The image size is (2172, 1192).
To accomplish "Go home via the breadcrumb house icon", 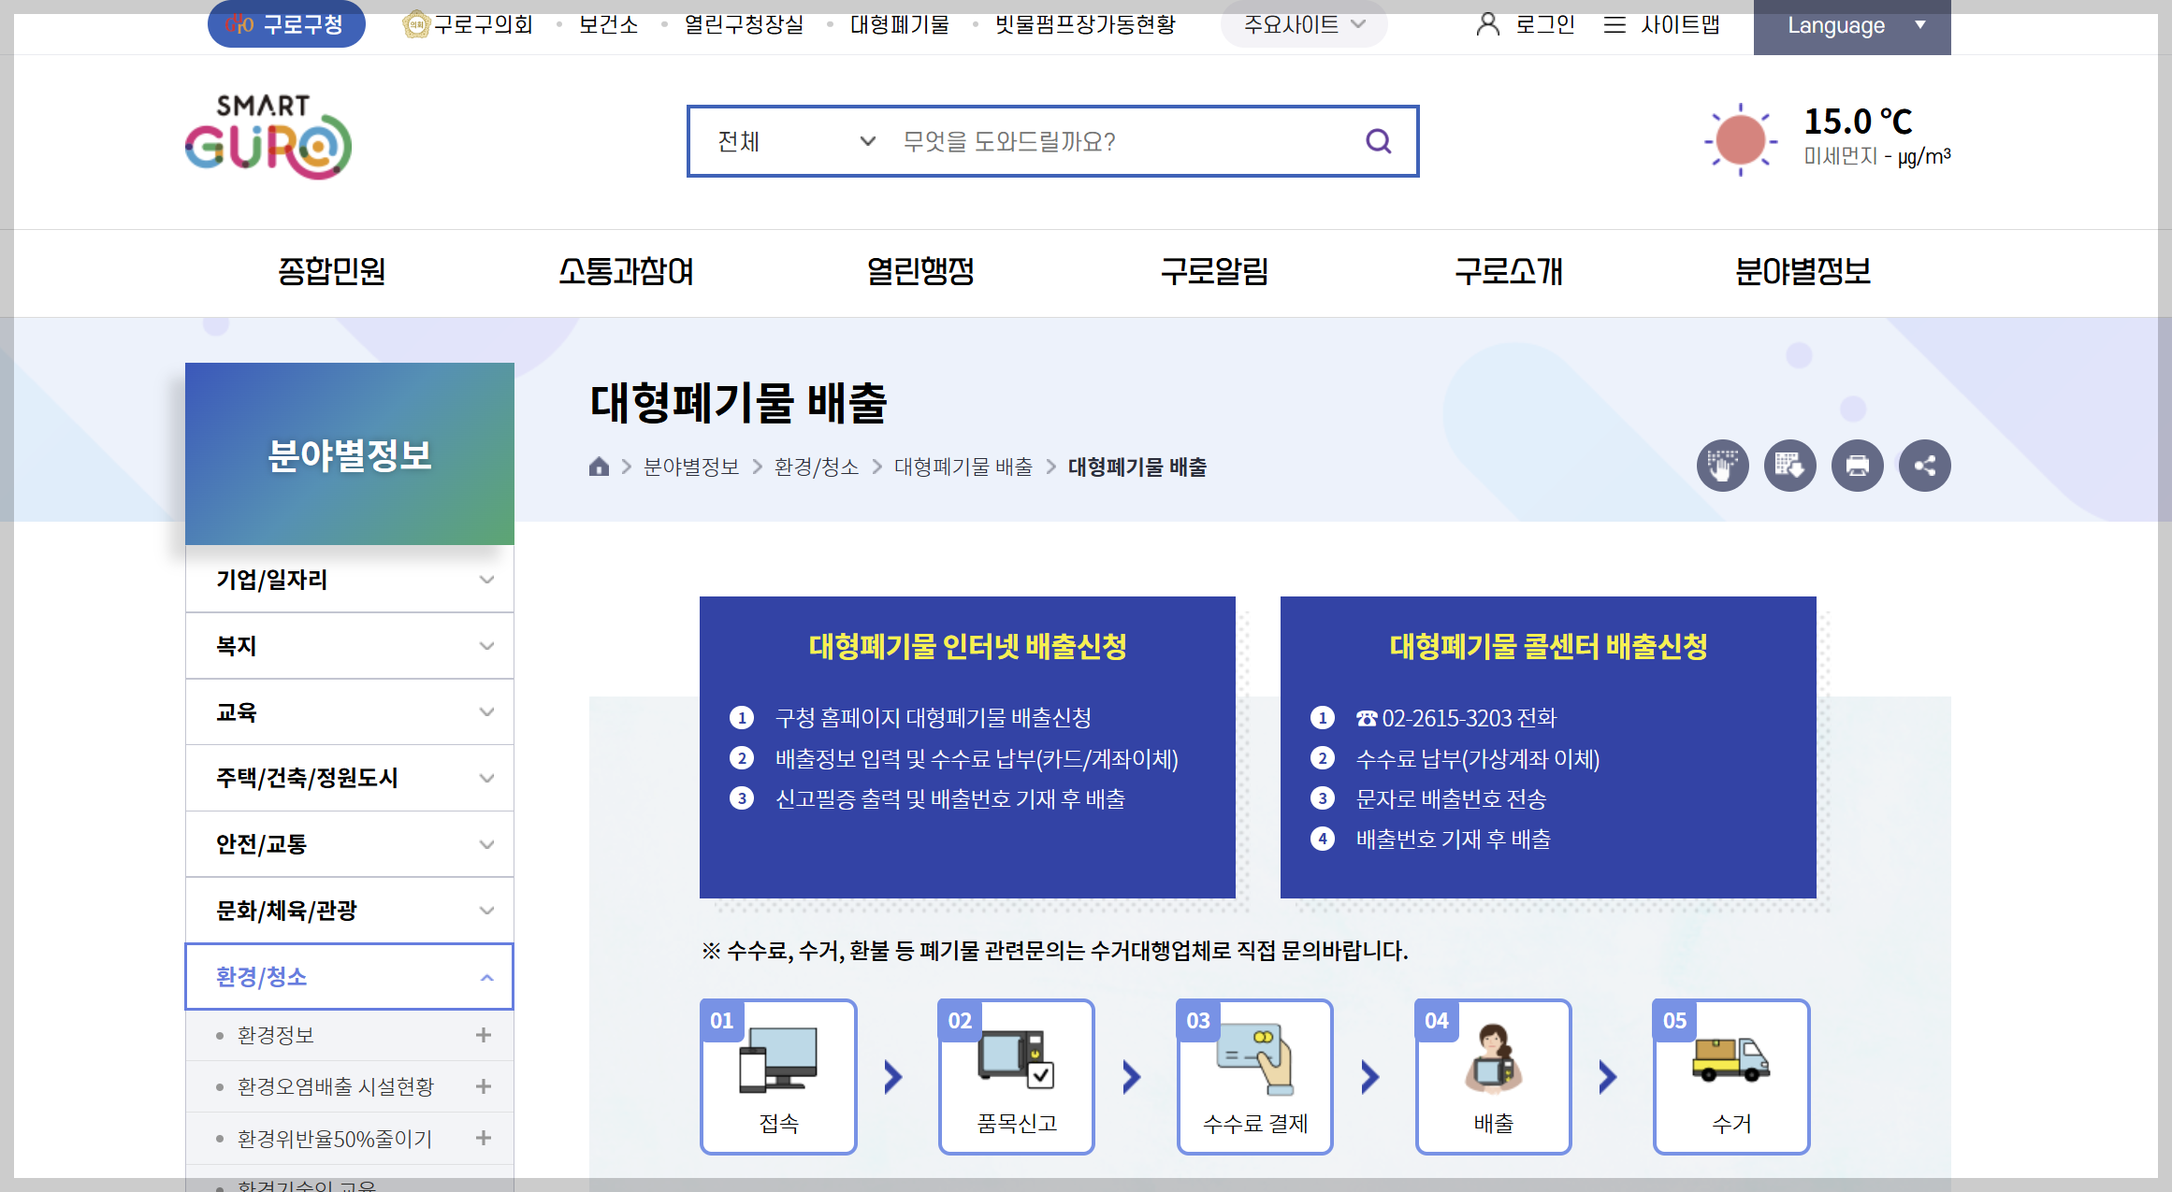I will tap(599, 466).
